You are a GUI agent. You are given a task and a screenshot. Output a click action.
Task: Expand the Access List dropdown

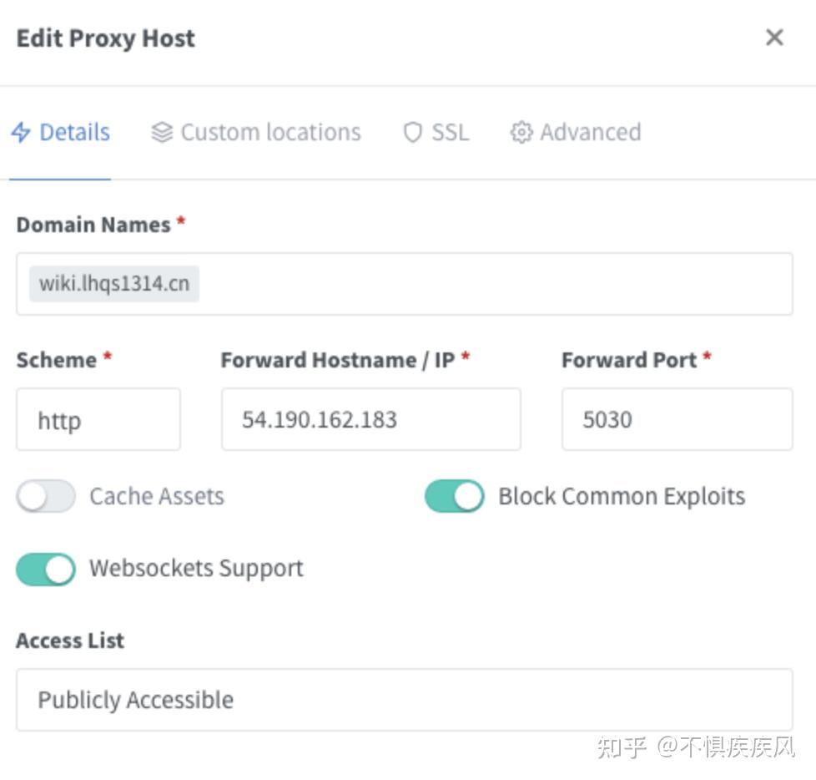tap(405, 700)
